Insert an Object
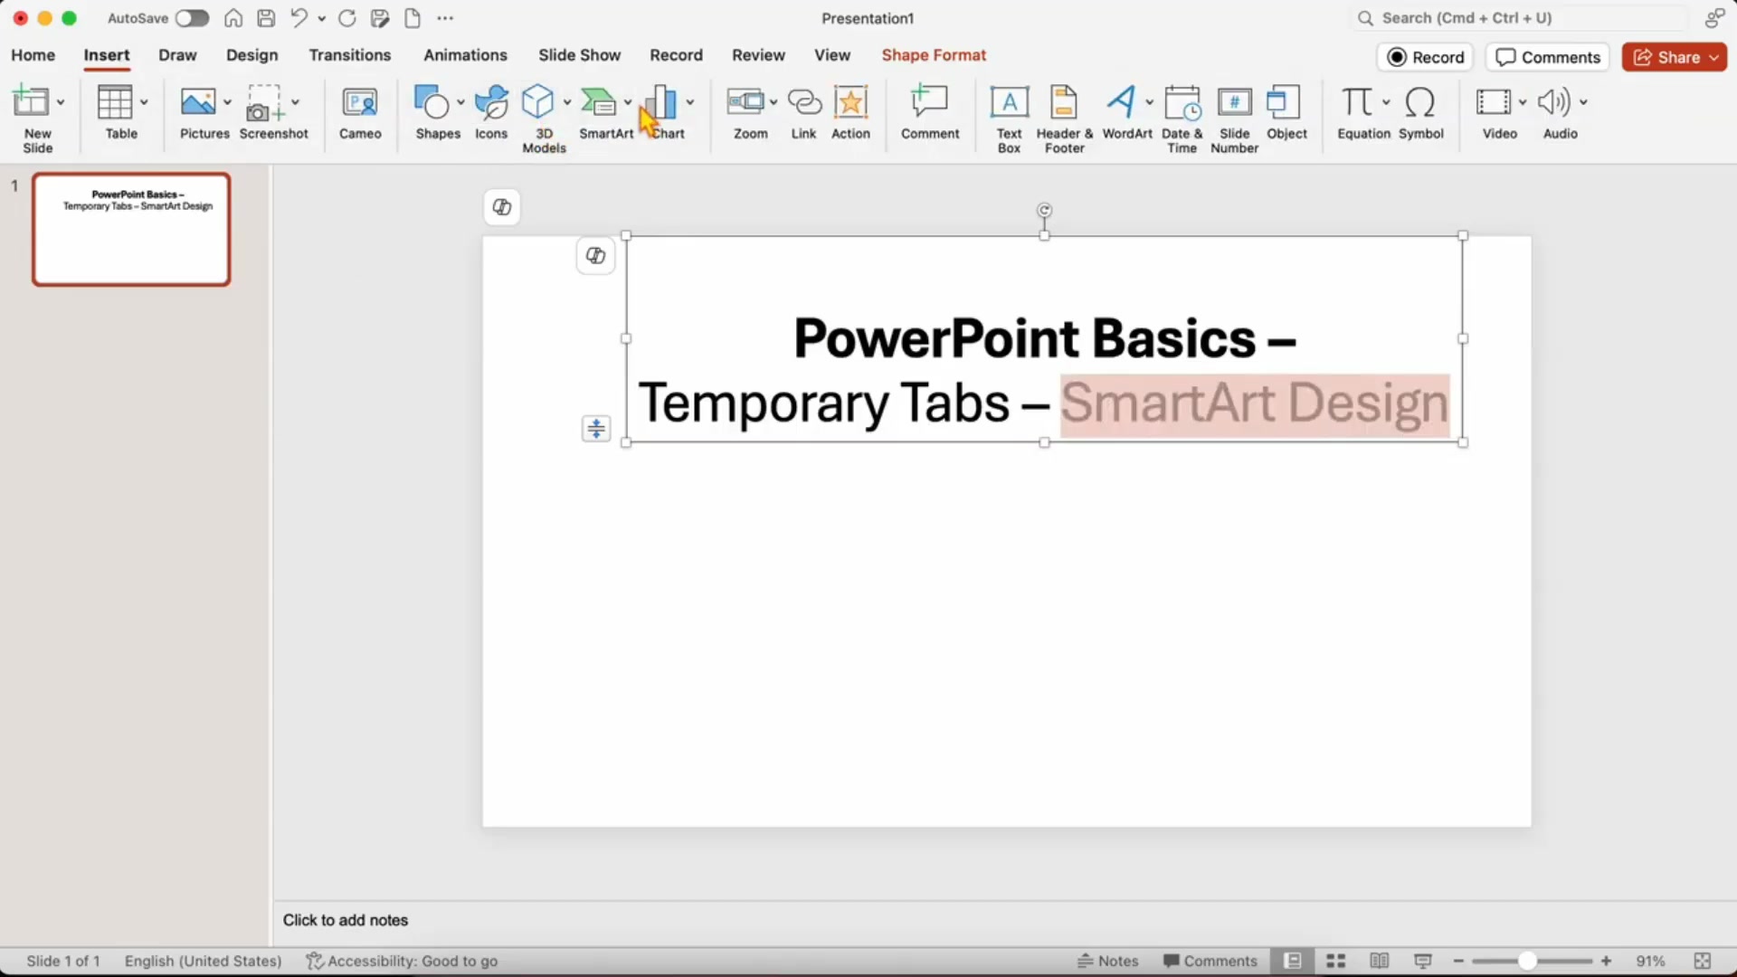This screenshot has height=977, width=1737. click(1286, 113)
